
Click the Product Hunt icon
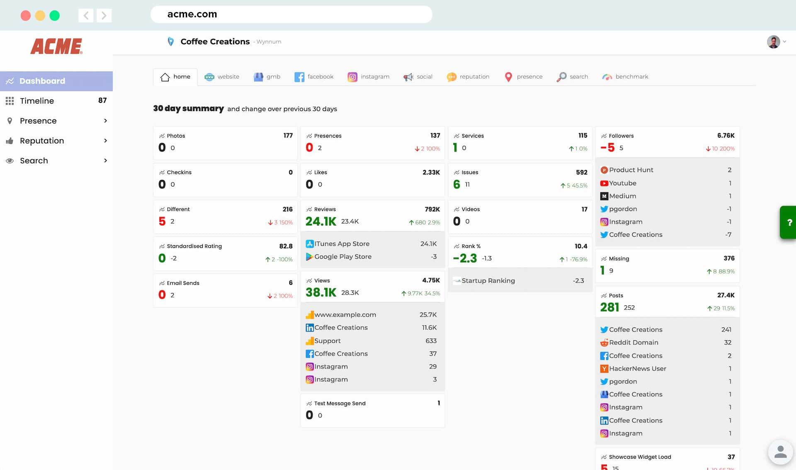point(604,170)
